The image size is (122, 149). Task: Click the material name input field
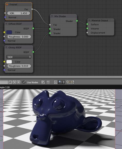click(4, 82)
